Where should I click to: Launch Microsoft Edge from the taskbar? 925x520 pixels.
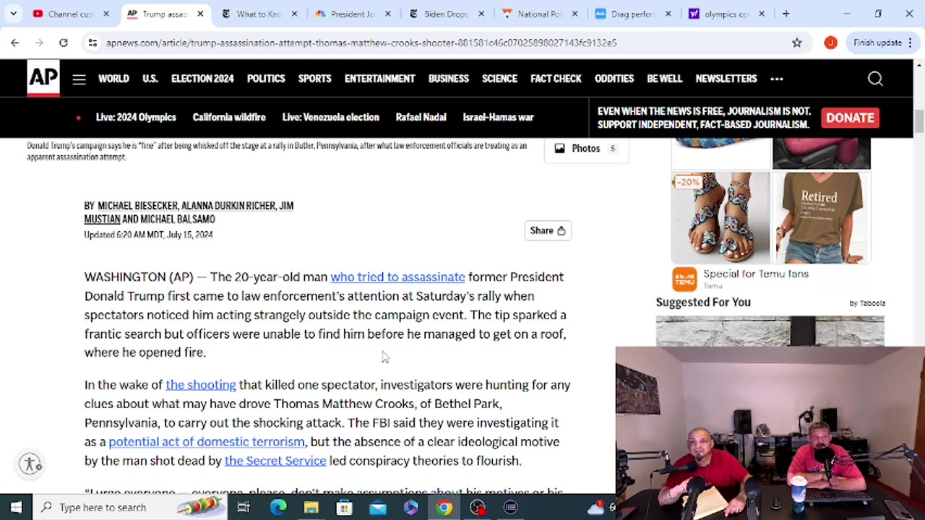[278, 507]
